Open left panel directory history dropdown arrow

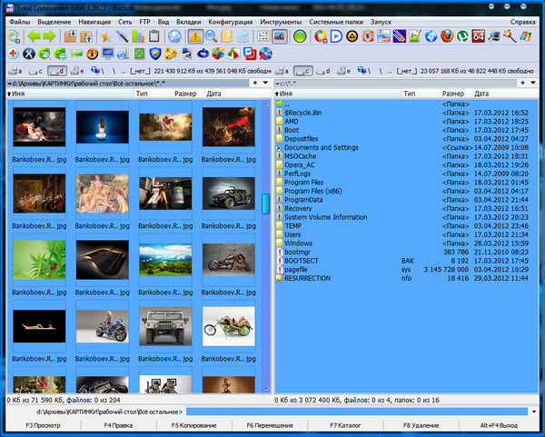(264, 83)
